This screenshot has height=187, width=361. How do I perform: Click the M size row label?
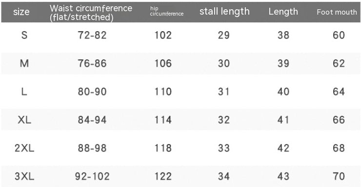click(x=24, y=63)
